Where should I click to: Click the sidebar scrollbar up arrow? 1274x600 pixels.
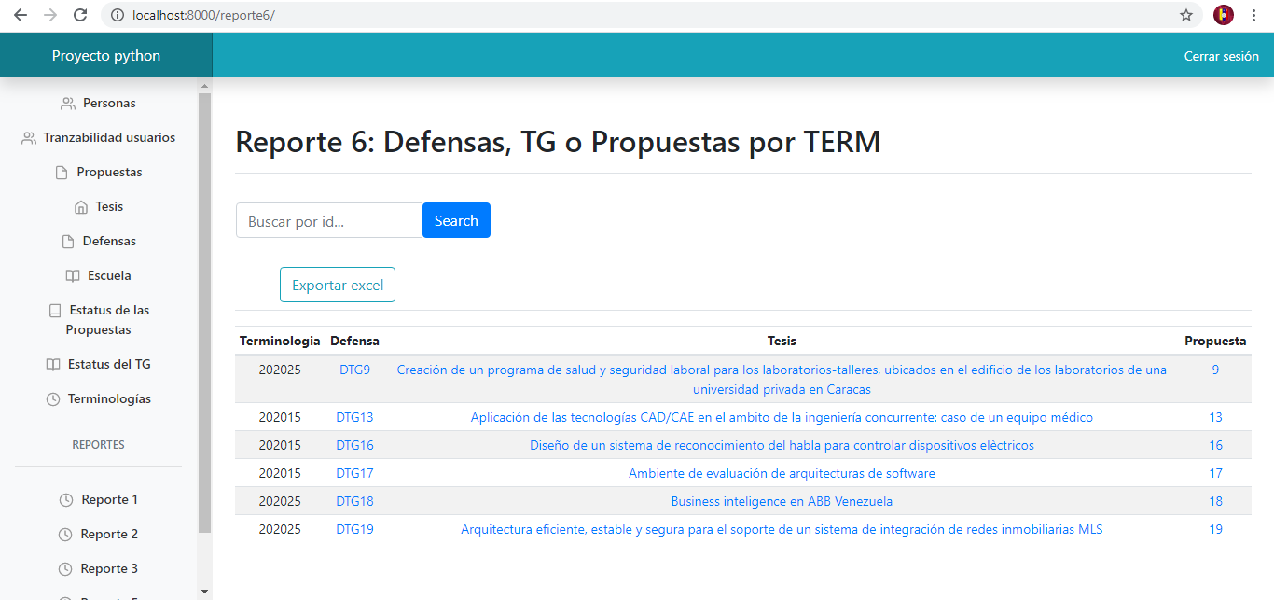click(x=205, y=86)
